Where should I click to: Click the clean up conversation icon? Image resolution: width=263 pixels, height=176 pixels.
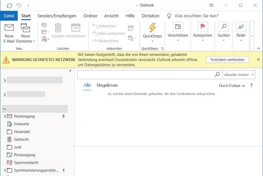45,32
